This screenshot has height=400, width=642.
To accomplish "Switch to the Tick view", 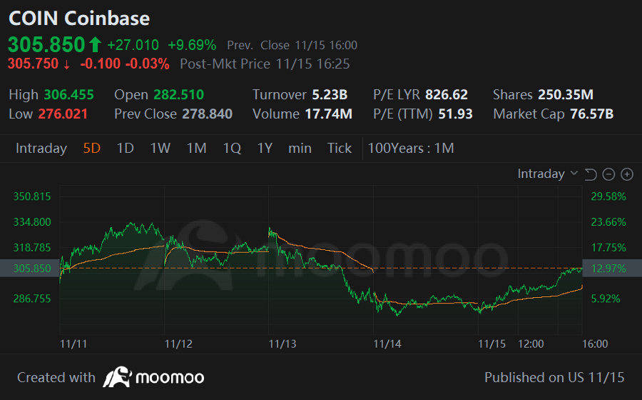I will point(340,148).
